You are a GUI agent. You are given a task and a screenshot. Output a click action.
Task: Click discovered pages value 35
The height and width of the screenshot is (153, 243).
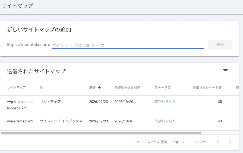[x=220, y=102]
